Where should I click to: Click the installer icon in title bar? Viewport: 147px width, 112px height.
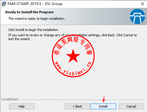point(4,4)
